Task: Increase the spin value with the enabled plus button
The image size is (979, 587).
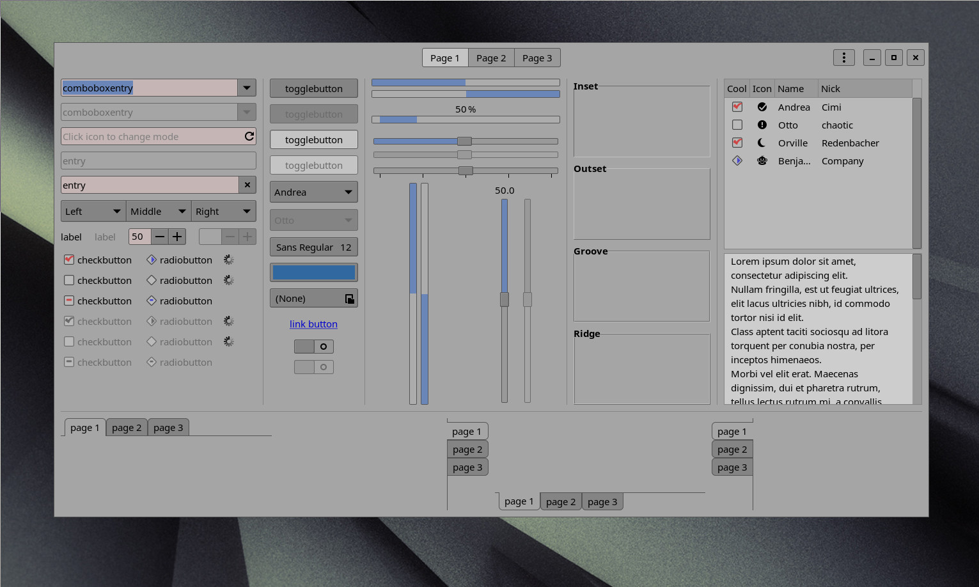Action: point(177,237)
